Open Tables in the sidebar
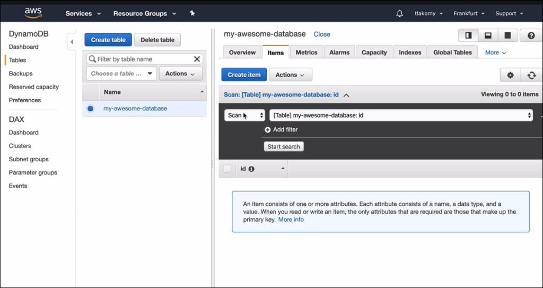Viewport: 543px width, 288px height. pos(17,60)
